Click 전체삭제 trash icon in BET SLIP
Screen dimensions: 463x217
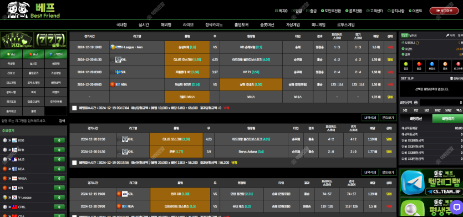[456, 78]
